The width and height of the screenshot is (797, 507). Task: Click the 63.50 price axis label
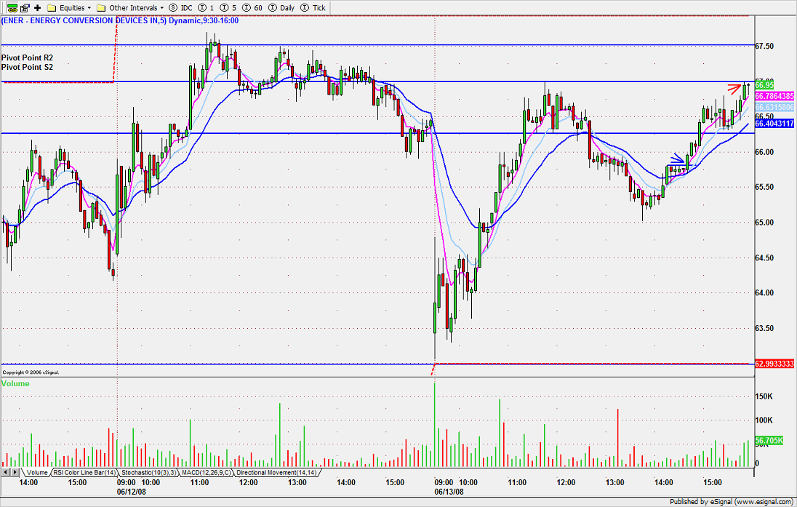coord(764,328)
